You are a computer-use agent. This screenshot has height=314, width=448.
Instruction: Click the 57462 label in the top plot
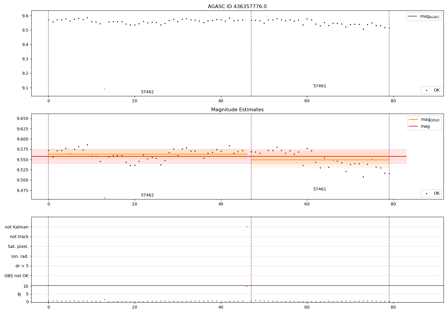click(147, 92)
